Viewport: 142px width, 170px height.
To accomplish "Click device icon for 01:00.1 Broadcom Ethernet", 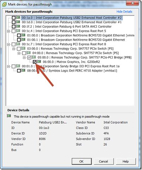I will pos(23,40).
